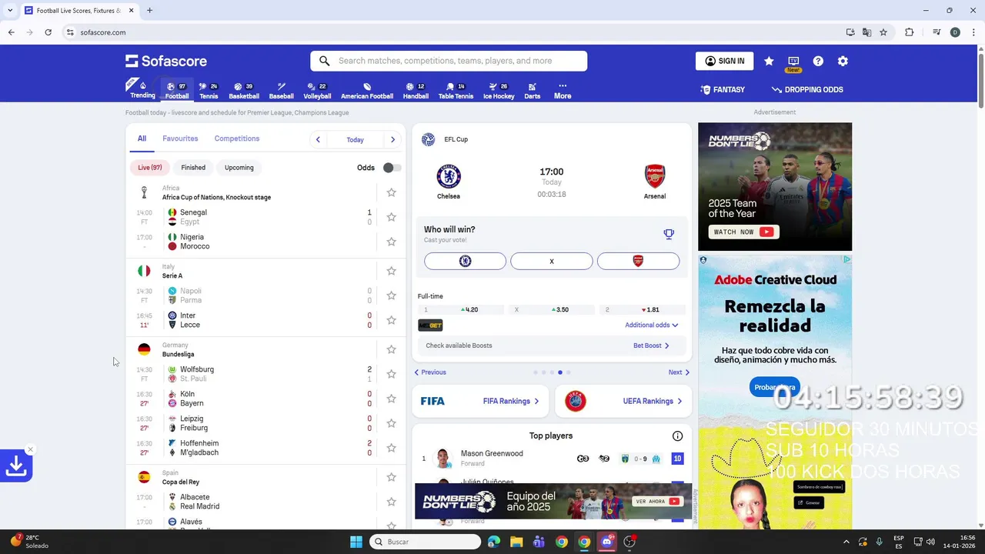Open the Today date picker
The image size is (985, 554).
click(x=355, y=140)
